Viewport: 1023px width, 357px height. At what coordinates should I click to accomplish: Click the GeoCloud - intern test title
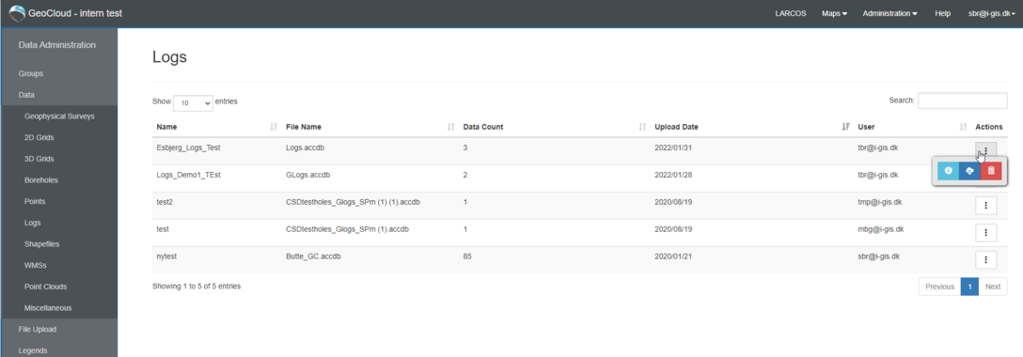(x=75, y=13)
